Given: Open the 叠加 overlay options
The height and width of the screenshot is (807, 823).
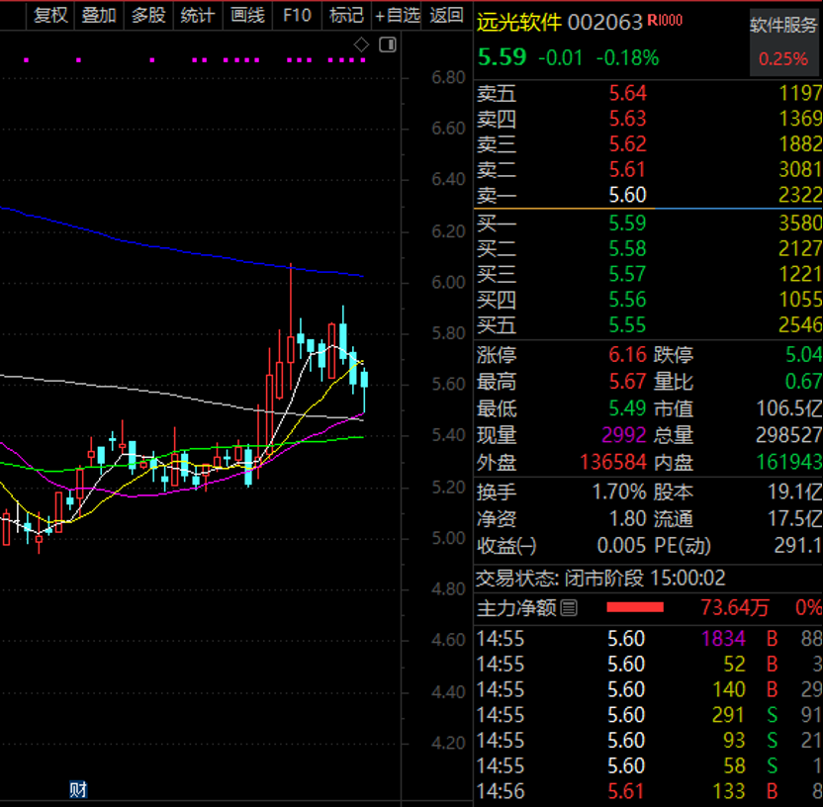Looking at the screenshot, I should [x=99, y=15].
